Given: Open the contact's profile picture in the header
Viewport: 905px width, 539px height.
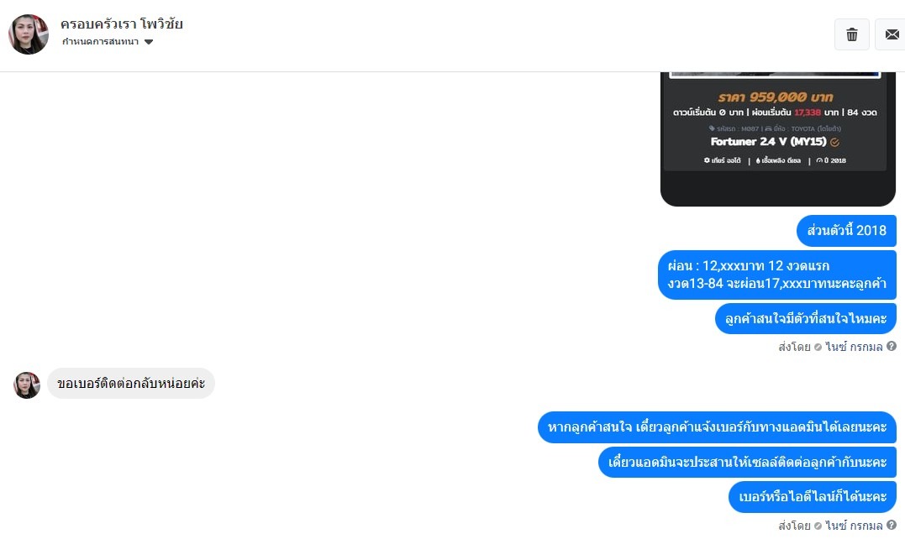Looking at the screenshot, I should coord(29,34).
